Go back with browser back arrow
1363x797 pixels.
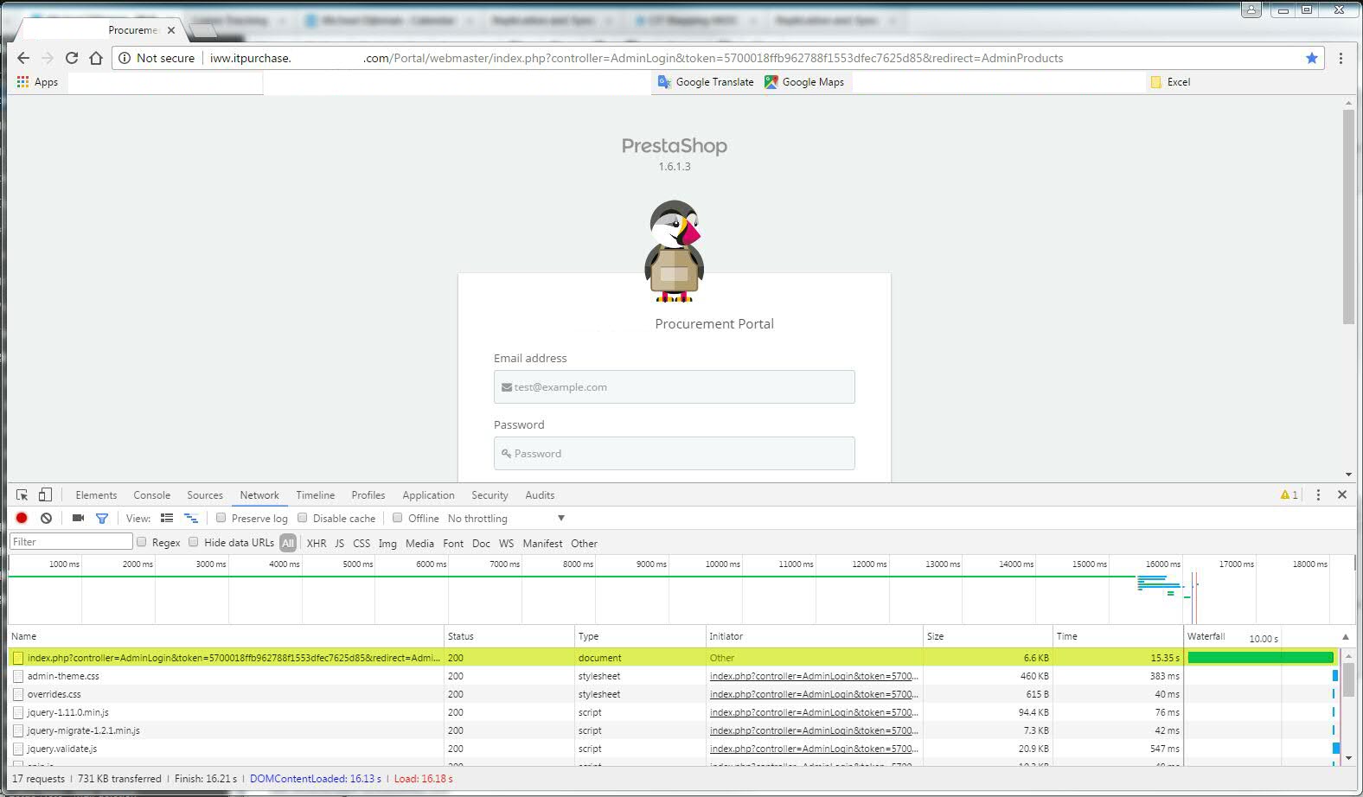(23, 58)
